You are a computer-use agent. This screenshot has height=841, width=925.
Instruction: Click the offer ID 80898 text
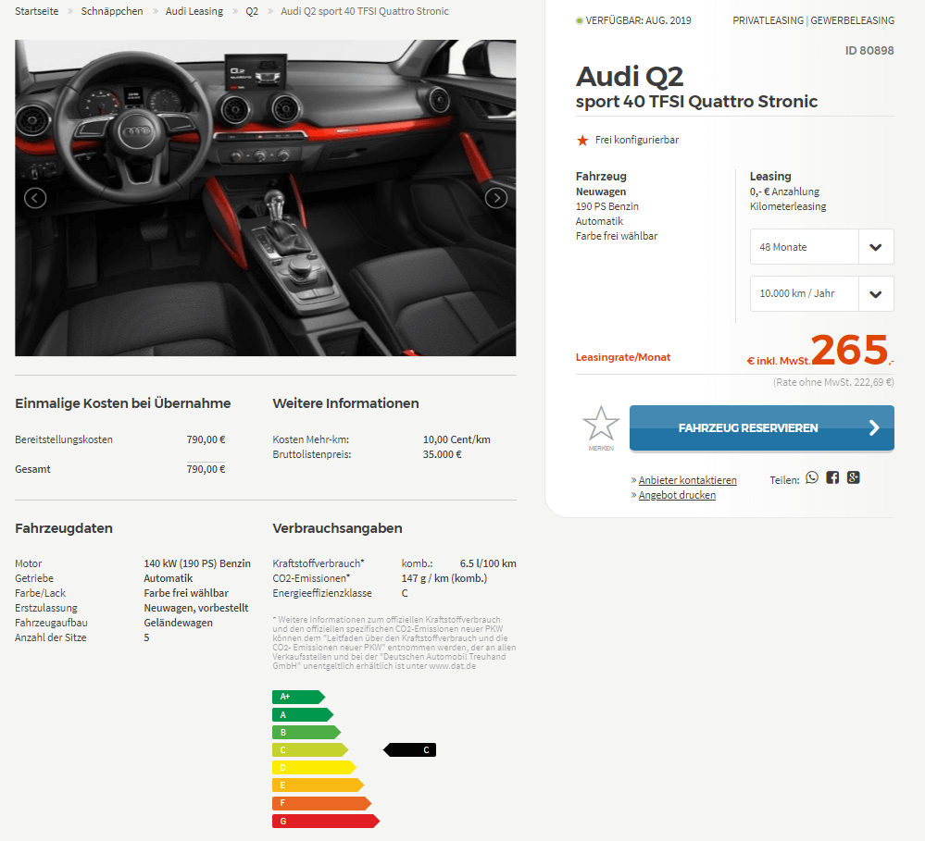pos(869,51)
